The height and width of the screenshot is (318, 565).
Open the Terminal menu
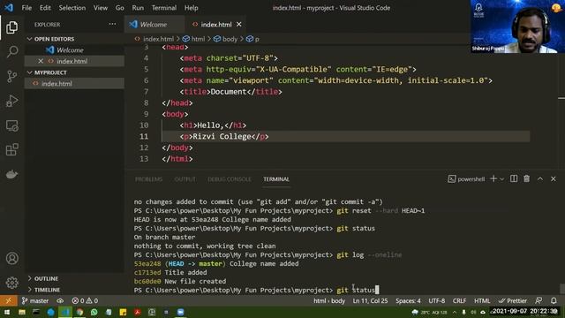164,8
